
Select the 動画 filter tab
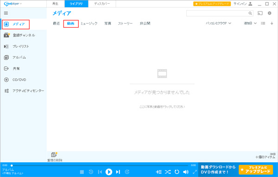pos(71,24)
